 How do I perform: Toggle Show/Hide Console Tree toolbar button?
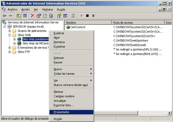(25, 16)
